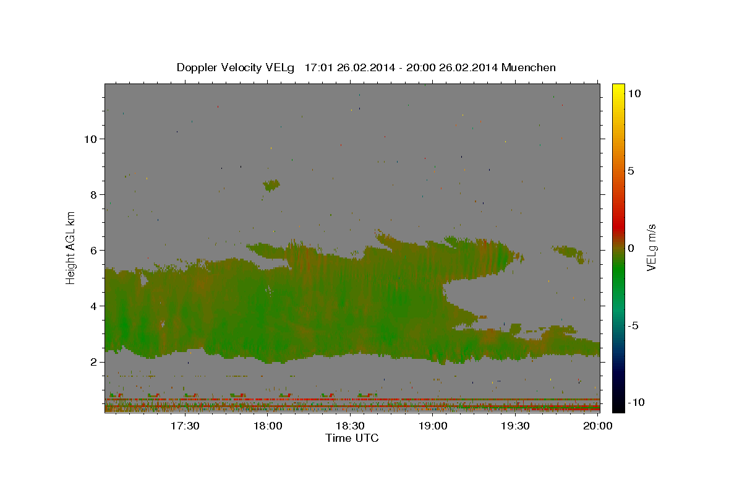Image resolution: width=742 pixels, height=495 pixels.
Task: Click 'Muenchen' in the plot title
Action: click(529, 67)
